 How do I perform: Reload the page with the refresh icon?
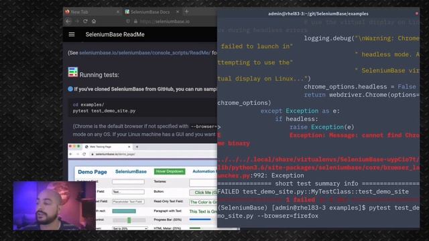pos(85,21)
